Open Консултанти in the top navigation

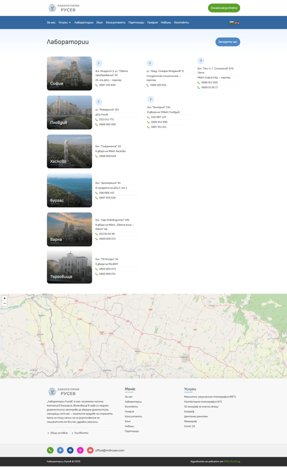click(x=115, y=23)
